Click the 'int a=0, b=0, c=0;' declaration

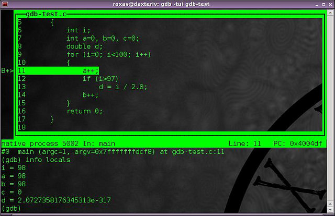[x=103, y=38]
